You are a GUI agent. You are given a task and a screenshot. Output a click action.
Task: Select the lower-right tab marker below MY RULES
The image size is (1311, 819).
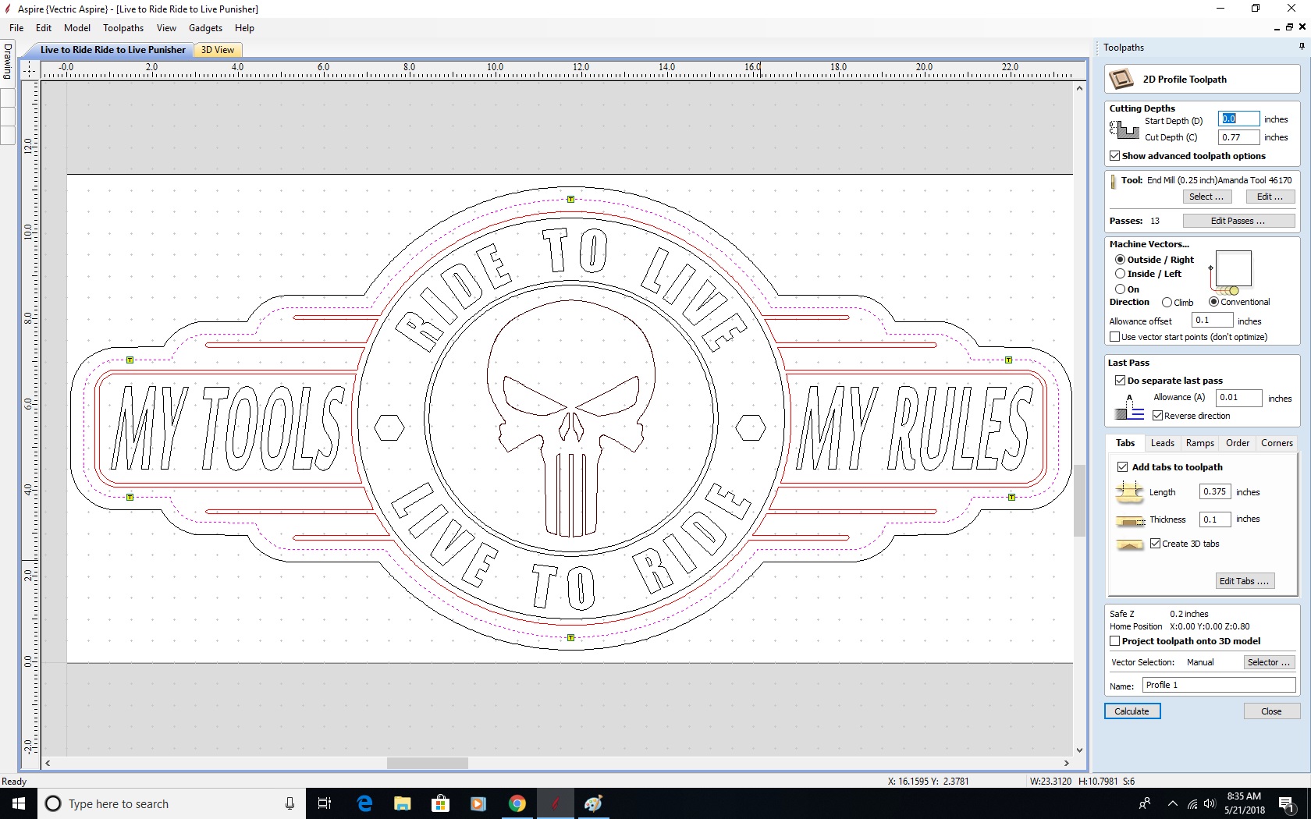(1011, 497)
